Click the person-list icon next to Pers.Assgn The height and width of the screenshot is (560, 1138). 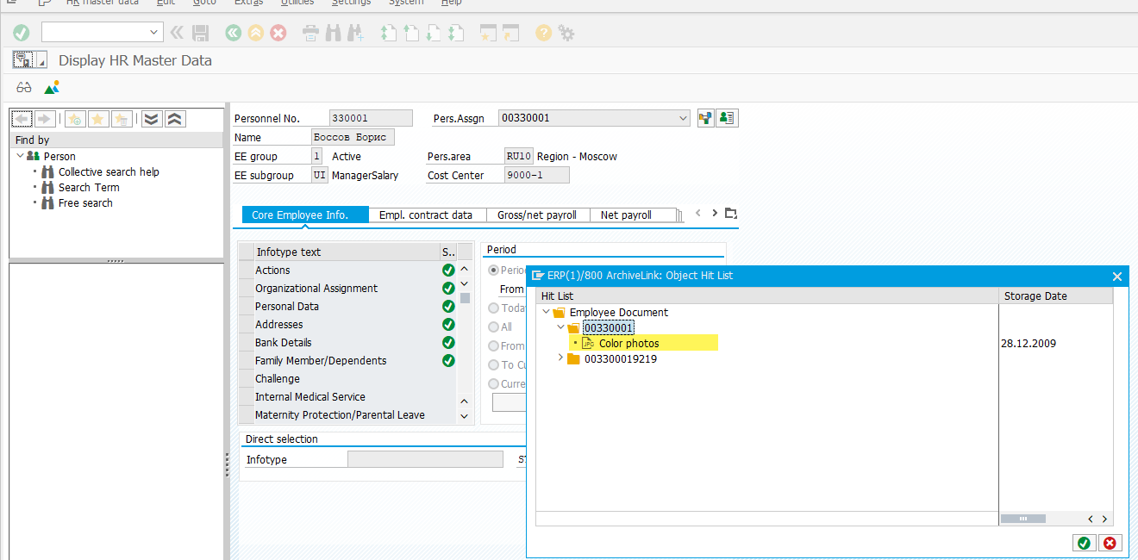(x=728, y=118)
